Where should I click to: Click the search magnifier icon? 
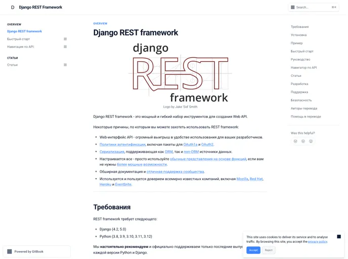[292, 7]
